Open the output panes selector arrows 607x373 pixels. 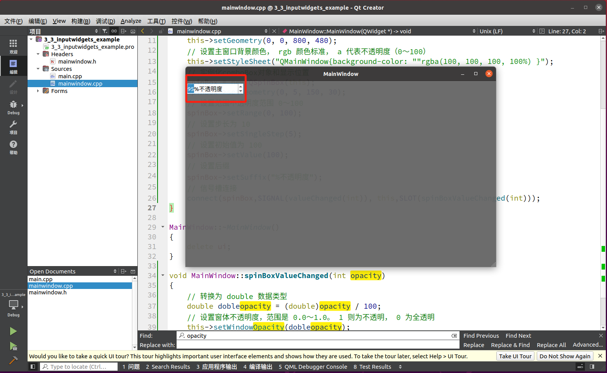click(x=400, y=366)
